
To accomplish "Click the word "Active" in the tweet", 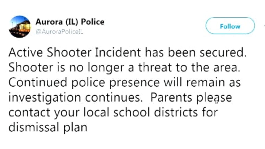I will pos(24,52).
